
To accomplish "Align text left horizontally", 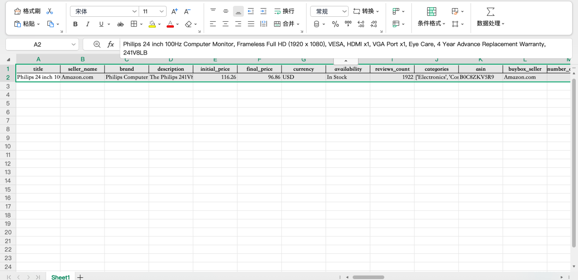I will (x=213, y=24).
